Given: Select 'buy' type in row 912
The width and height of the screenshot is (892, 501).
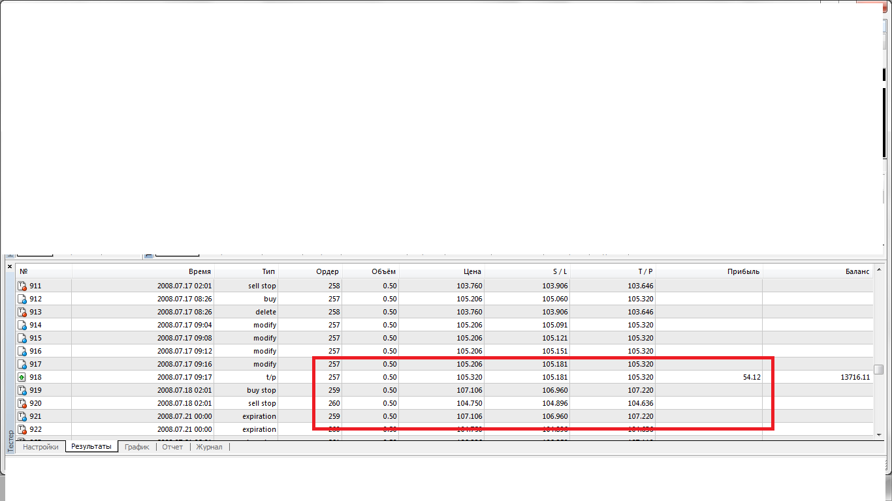Looking at the screenshot, I should coord(270,299).
